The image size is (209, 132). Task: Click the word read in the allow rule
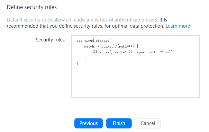pyautogui.click(x=106, y=52)
